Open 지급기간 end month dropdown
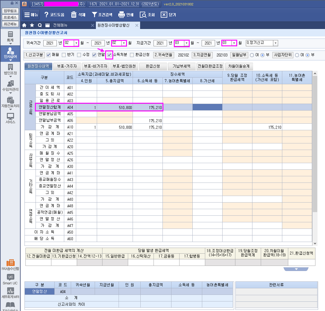The width and height of the screenshot is (325, 311). 234,43
